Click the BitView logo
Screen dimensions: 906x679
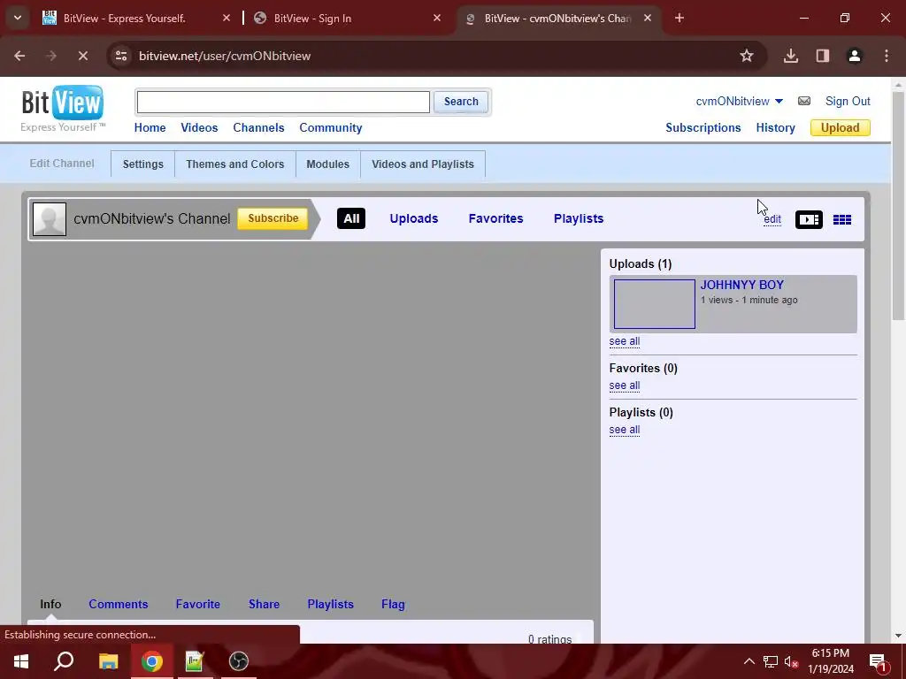point(63,109)
